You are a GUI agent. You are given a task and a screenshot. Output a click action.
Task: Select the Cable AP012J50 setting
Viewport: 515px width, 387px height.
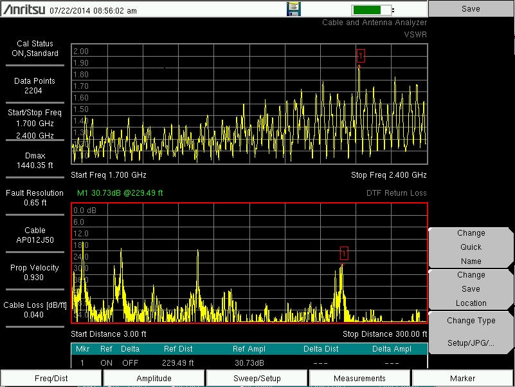[35, 235]
